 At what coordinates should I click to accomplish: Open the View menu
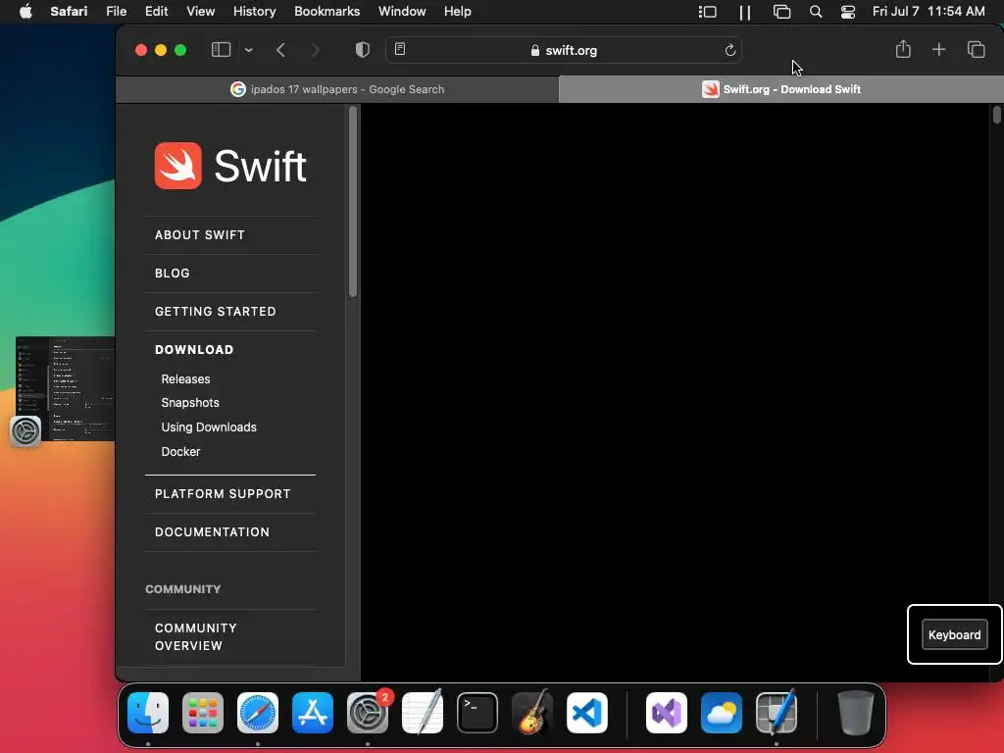coord(200,12)
